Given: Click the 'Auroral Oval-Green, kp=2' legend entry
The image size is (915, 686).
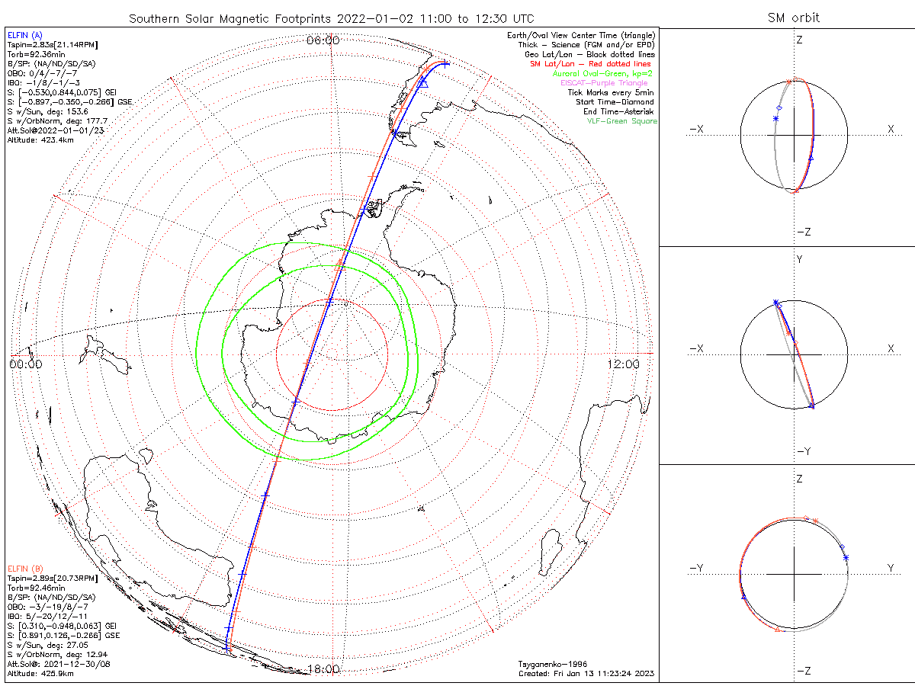Looking at the screenshot, I should (x=602, y=73).
